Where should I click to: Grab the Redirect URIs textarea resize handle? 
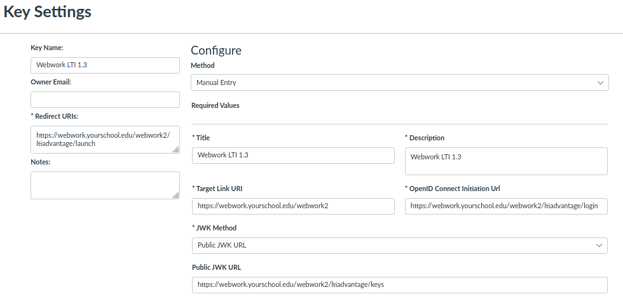pyautogui.click(x=175, y=149)
